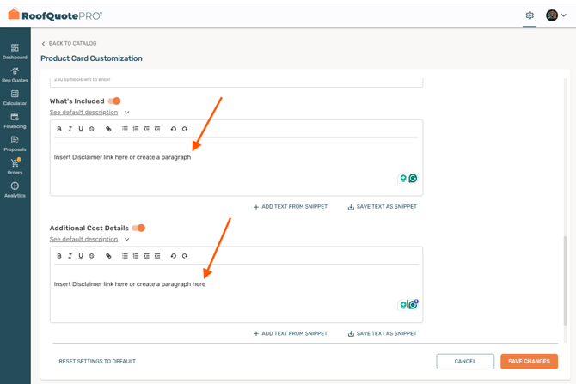Go to Proposals in the sidebar
Image resolution: width=576 pixels, height=384 pixels.
pyautogui.click(x=15, y=143)
